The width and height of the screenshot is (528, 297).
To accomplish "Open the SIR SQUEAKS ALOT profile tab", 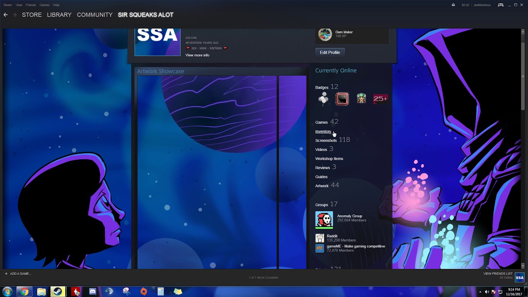I will point(146,15).
